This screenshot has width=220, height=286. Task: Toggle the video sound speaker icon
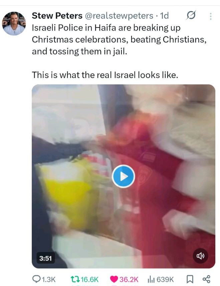[x=200, y=256]
